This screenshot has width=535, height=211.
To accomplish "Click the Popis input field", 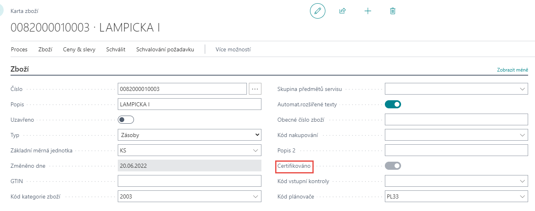I will (x=189, y=104).
